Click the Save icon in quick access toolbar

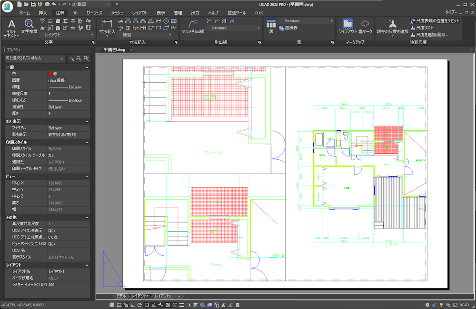click(33, 4)
